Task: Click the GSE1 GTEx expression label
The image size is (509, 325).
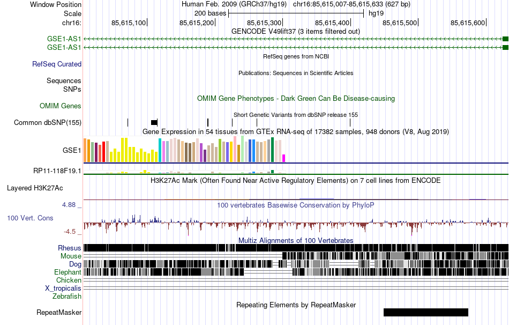Action: [72, 150]
